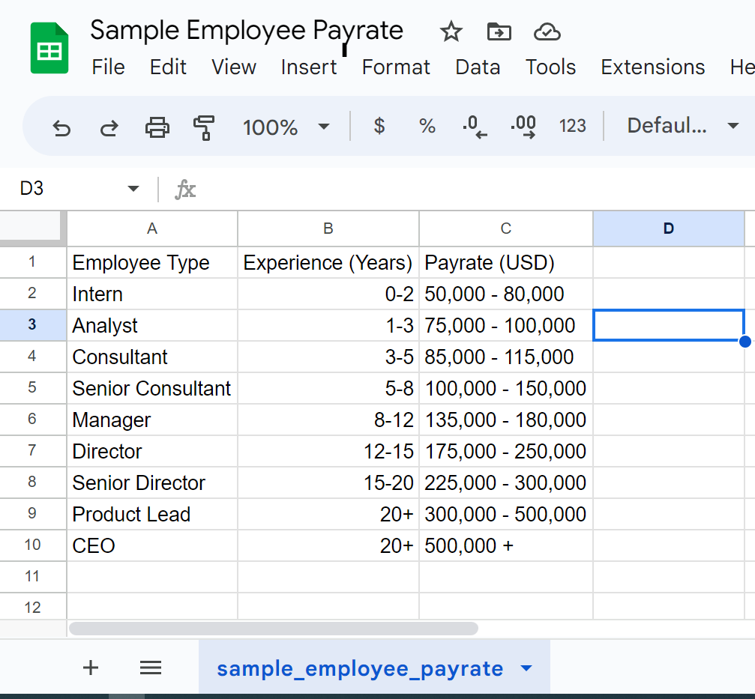Open the Print icon
755x699 pixels.
[x=157, y=127]
